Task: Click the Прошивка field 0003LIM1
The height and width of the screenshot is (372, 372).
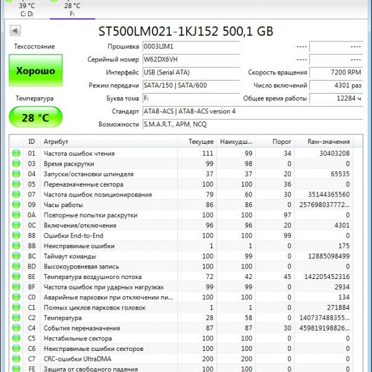Action: pos(191,46)
